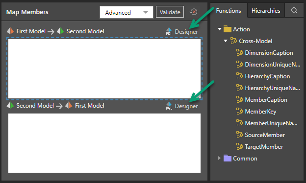The width and height of the screenshot is (306, 183).
Task: Open the lower PQL Designer icon
Action: (x=169, y=106)
